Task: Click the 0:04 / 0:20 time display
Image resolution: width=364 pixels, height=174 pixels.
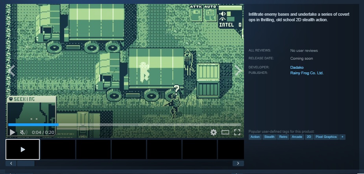Action: [x=43, y=132]
